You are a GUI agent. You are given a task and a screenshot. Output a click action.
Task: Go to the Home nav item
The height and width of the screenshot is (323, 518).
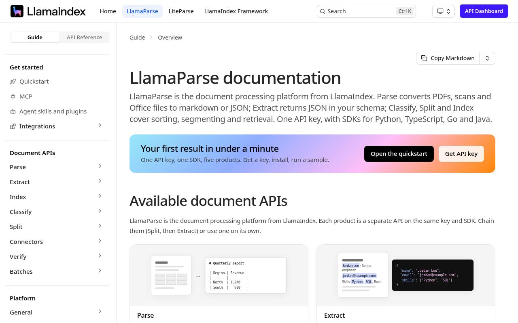[x=108, y=11]
